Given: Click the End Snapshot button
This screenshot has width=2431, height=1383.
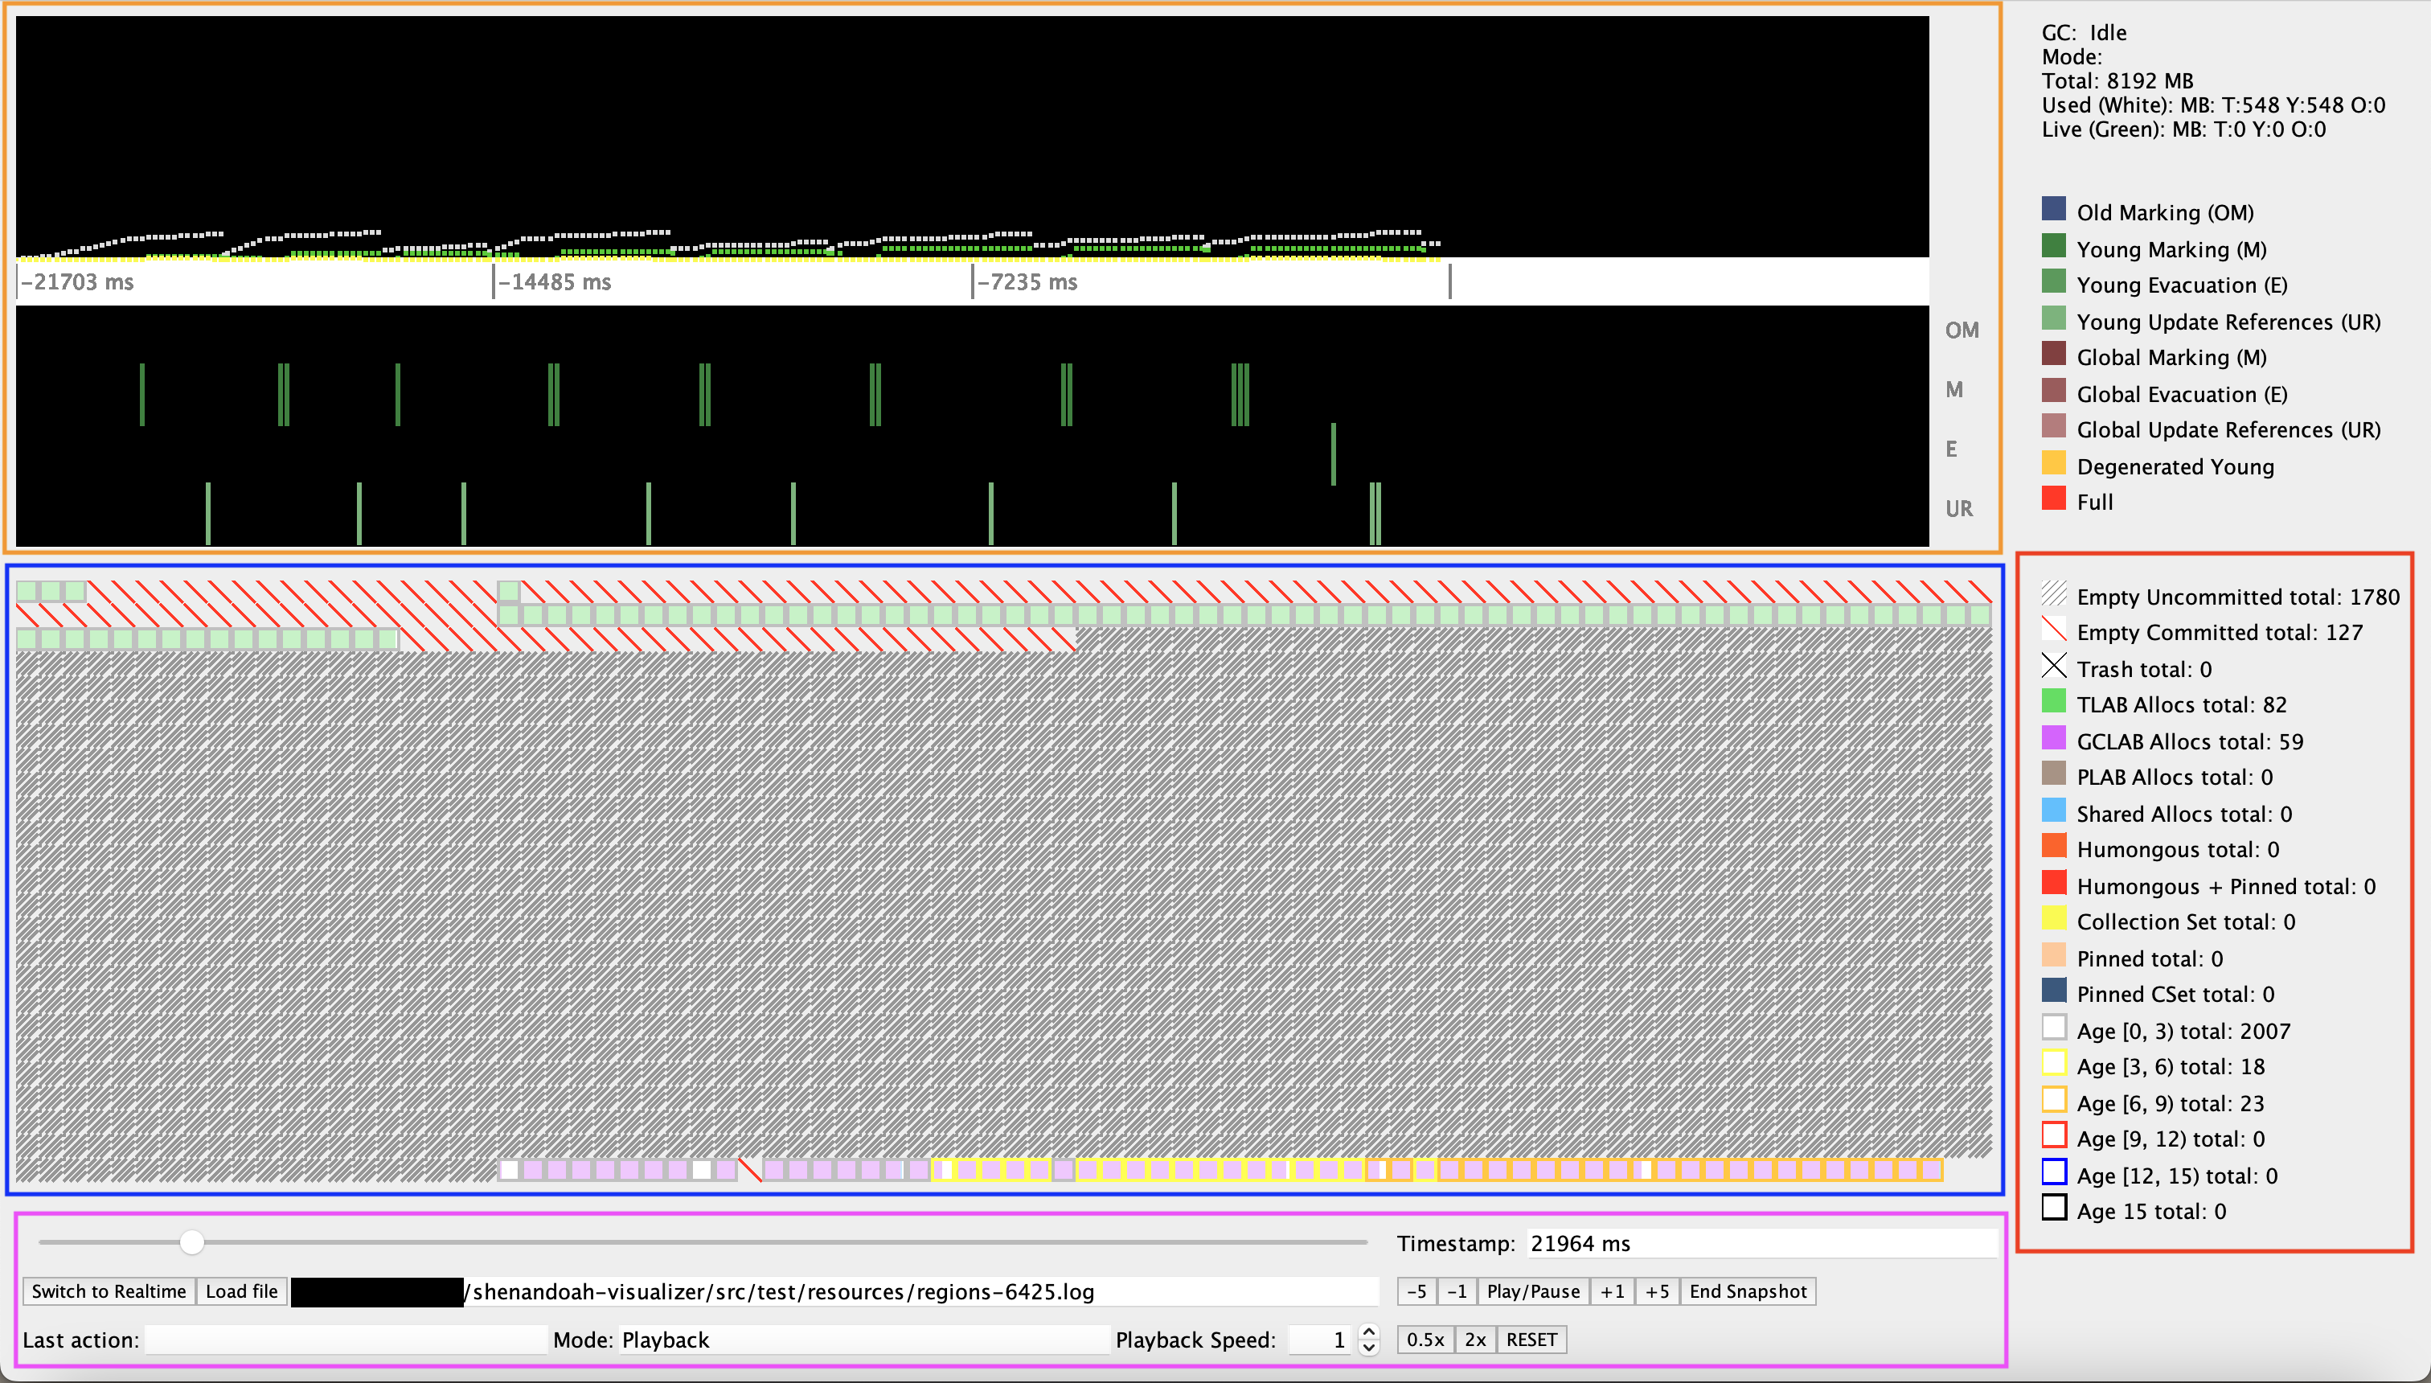Looking at the screenshot, I should point(1748,1292).
